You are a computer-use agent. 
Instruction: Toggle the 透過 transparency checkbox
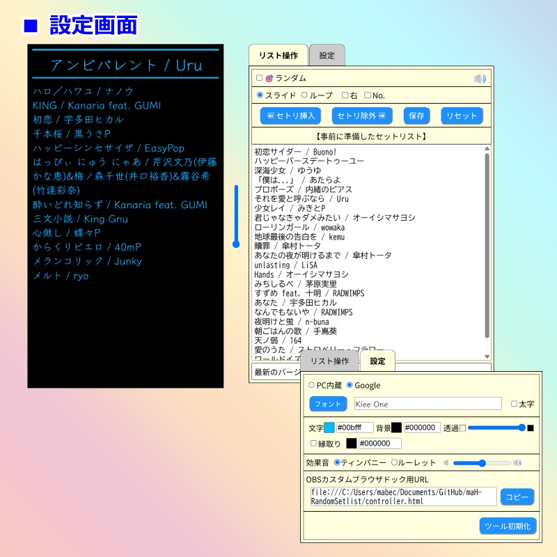point(462,428)
